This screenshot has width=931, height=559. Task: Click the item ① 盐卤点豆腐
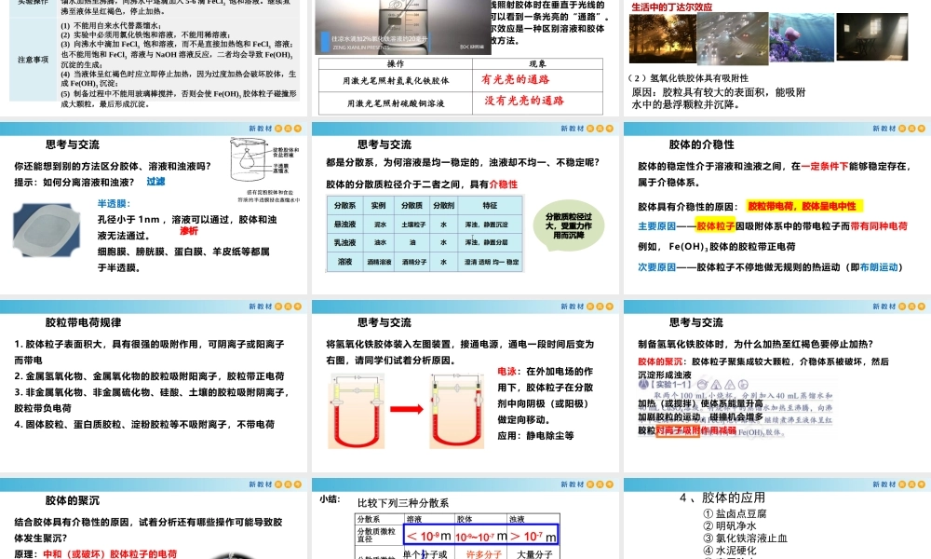tap(735, 513)
